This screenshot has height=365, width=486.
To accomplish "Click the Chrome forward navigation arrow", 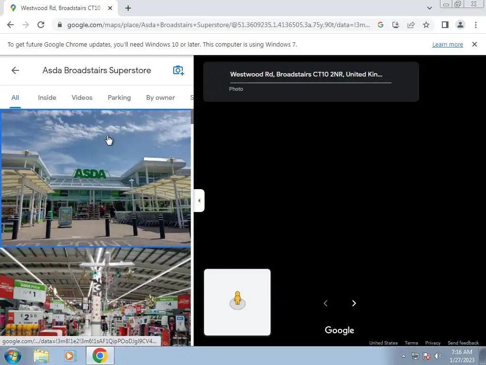I will pyautogui.click(x=26, y=25).
